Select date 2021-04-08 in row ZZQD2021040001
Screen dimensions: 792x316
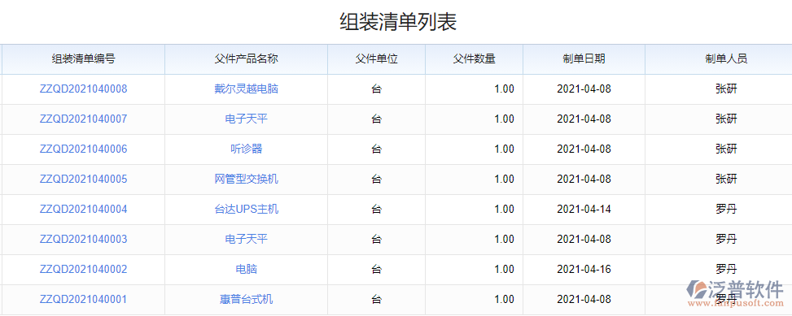(x=584, y=300)
